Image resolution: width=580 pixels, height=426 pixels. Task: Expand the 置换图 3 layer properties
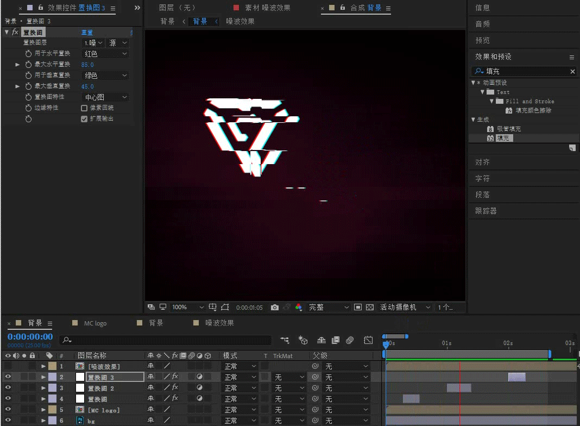point(43,377)
